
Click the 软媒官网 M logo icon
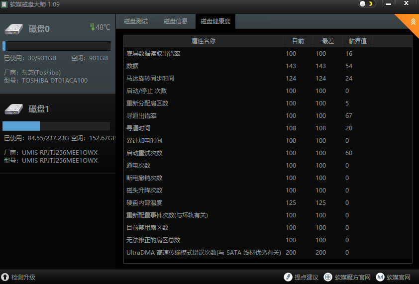[380, 277]
